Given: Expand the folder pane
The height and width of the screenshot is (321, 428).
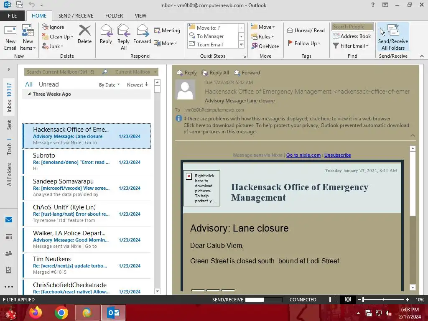Looking at the screenshot, I should click(9, 69).
